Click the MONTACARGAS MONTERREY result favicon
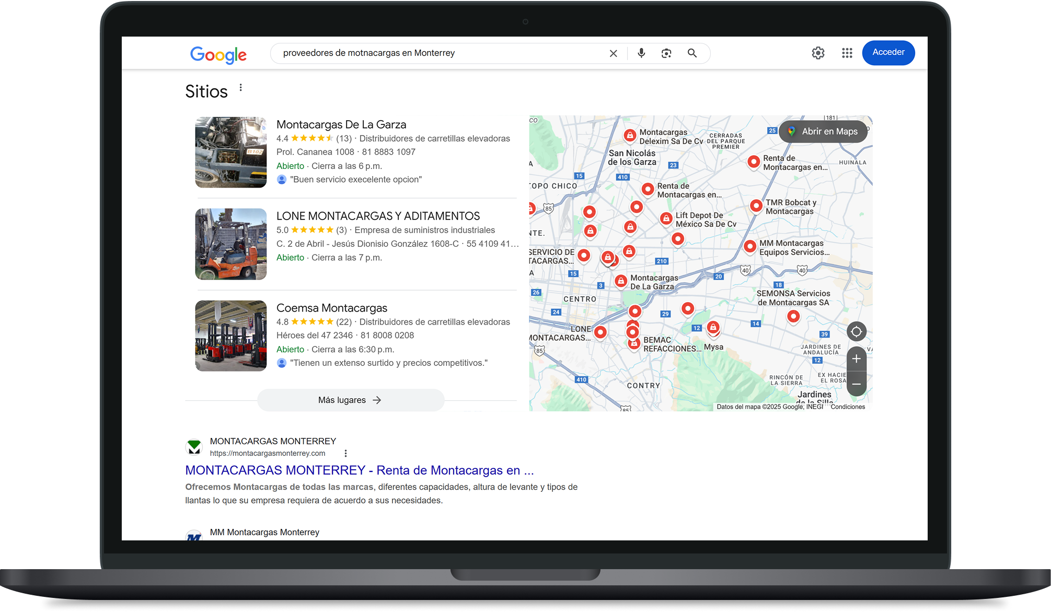 (194, 447)
